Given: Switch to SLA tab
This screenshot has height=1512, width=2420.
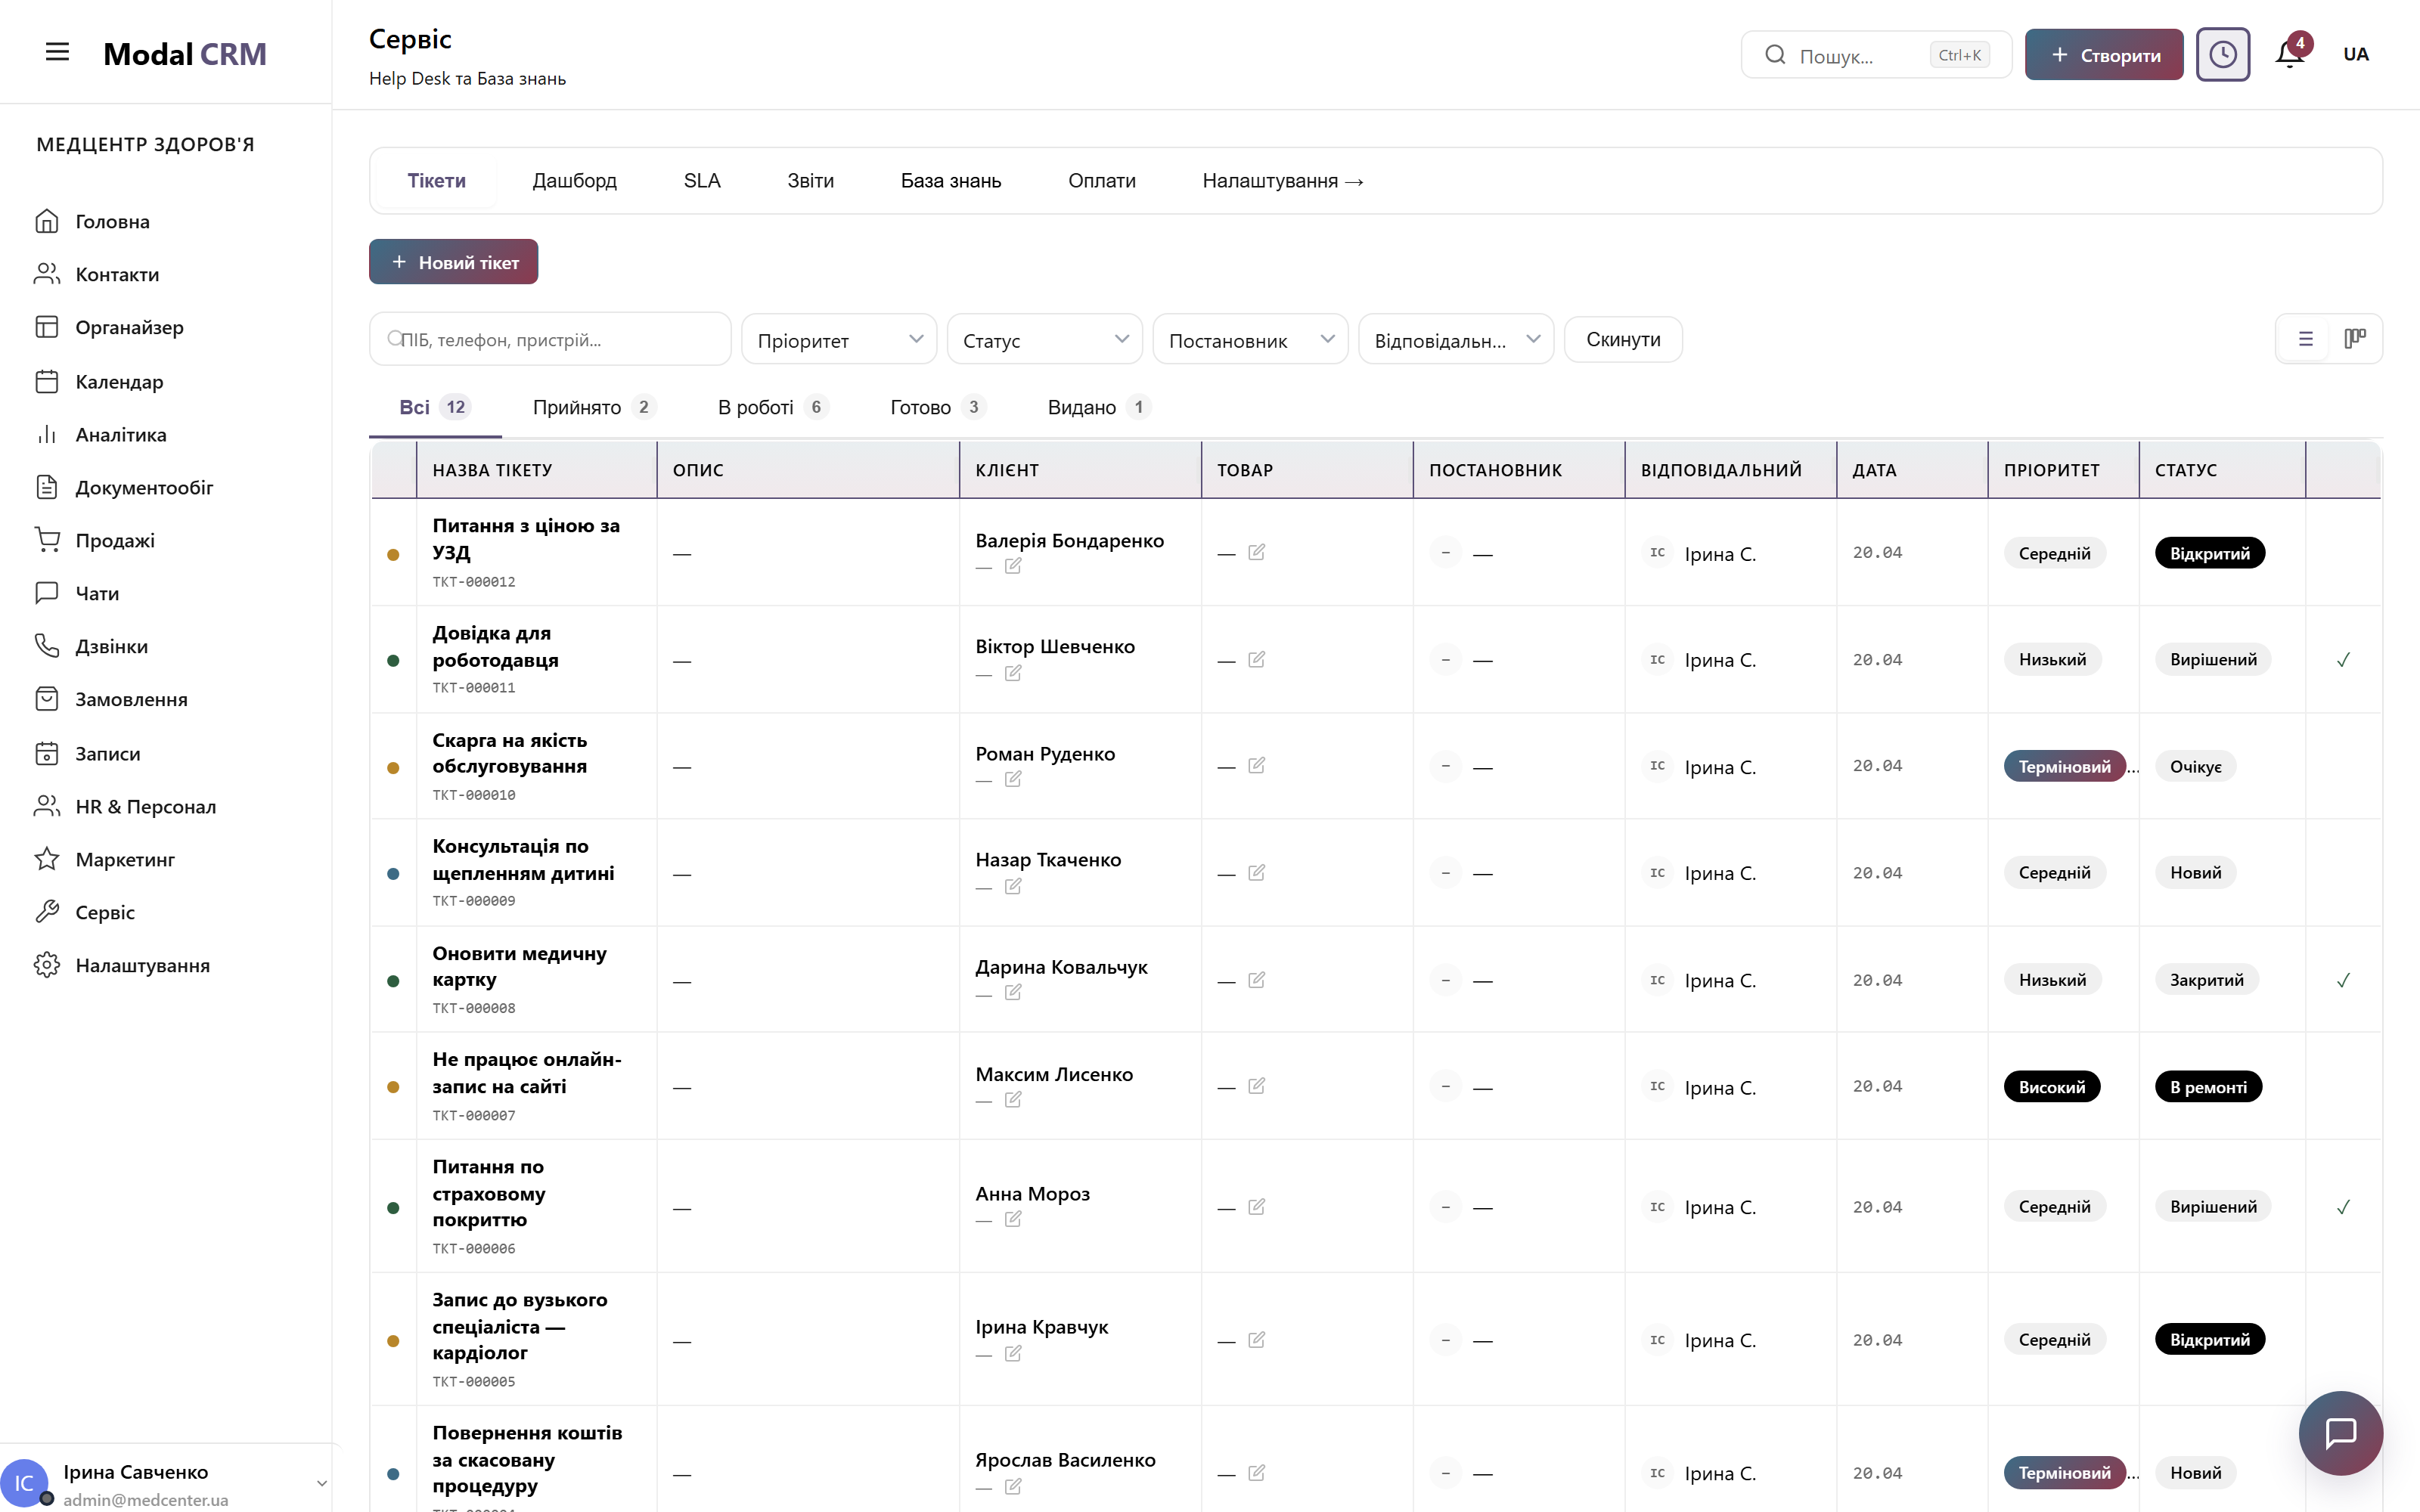Looking at the screenshot, I should click(x=702, y=180).
